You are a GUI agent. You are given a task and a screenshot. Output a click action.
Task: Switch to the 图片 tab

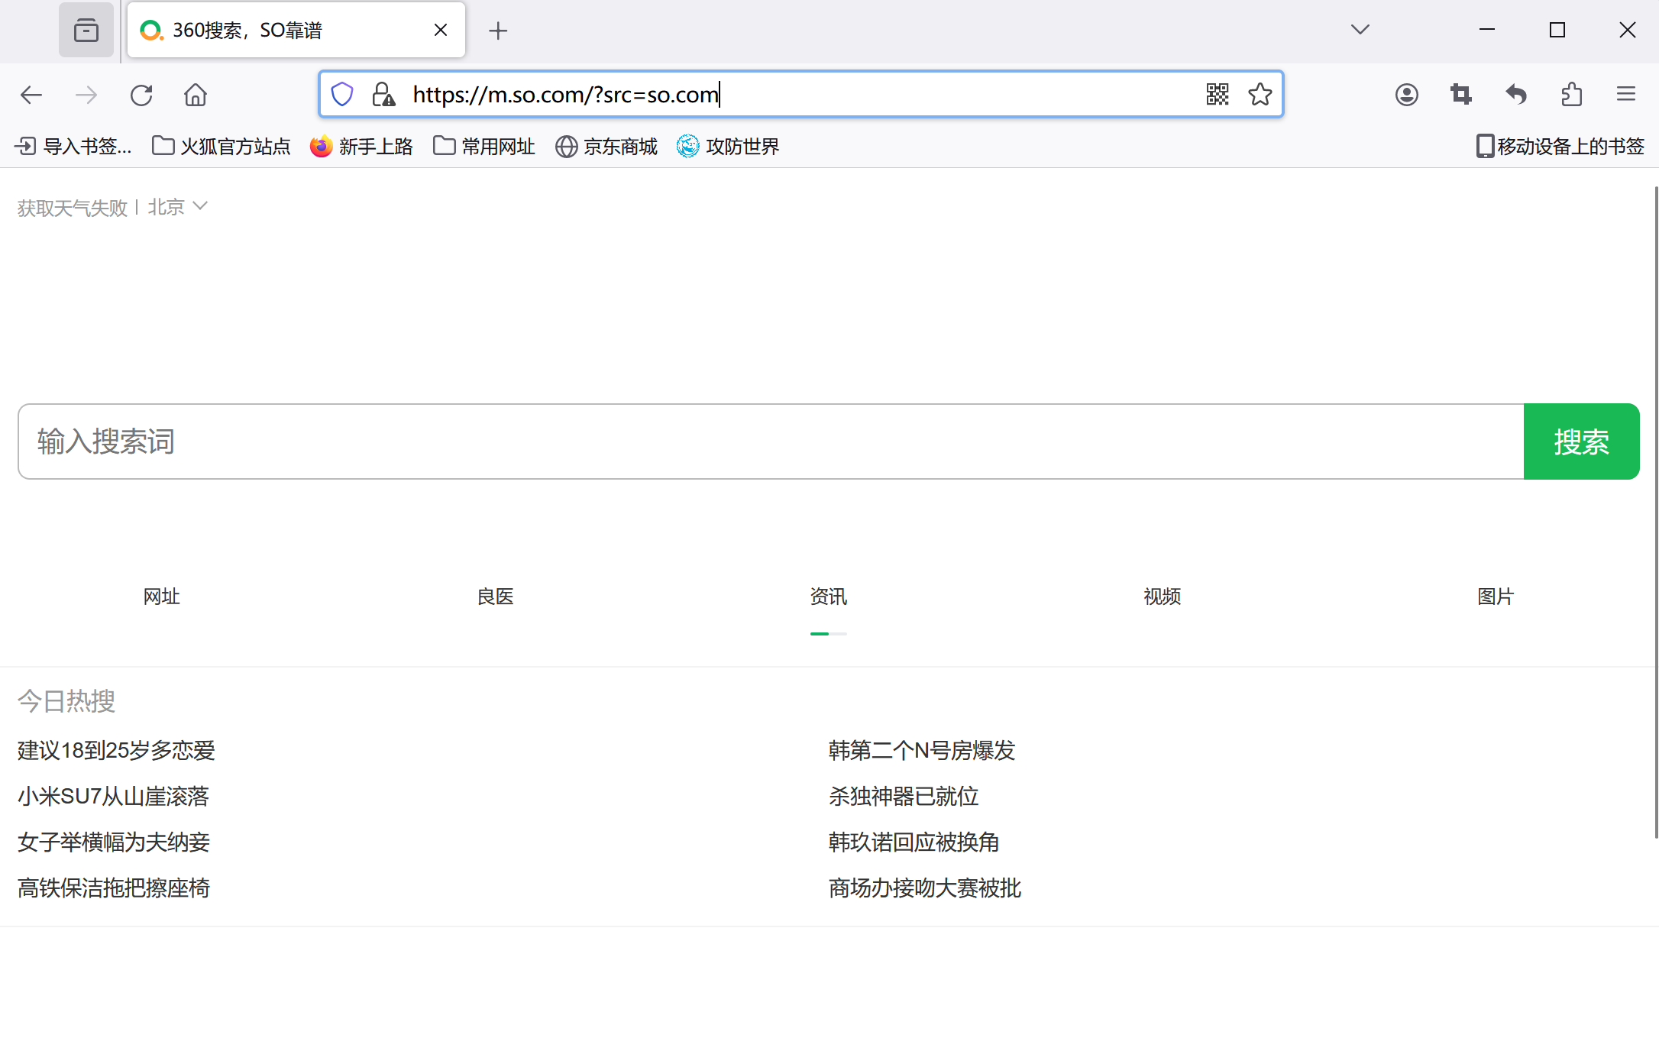coord(1496,597)
